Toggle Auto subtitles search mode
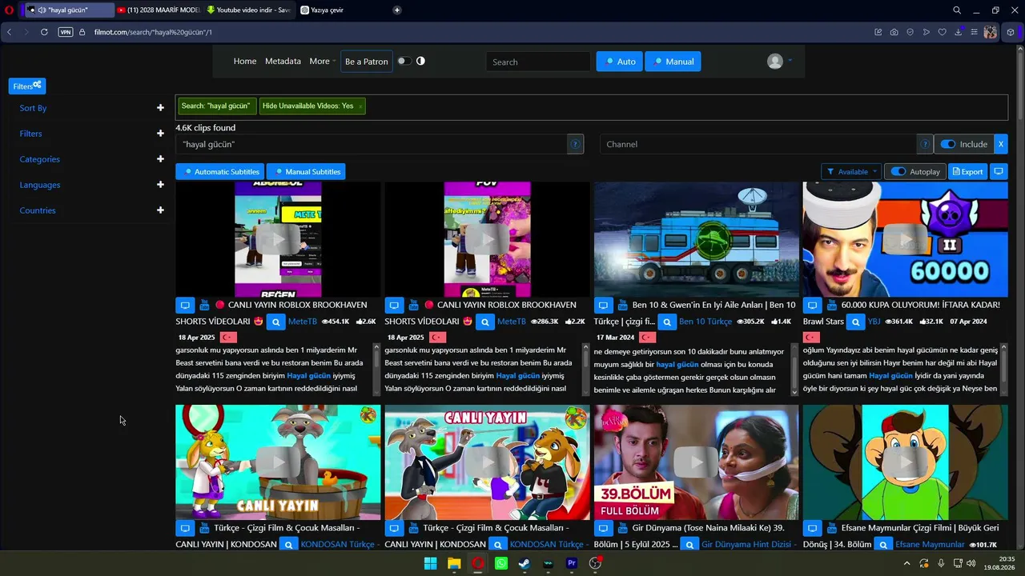 pyautogui.click(x=619, y=62)
